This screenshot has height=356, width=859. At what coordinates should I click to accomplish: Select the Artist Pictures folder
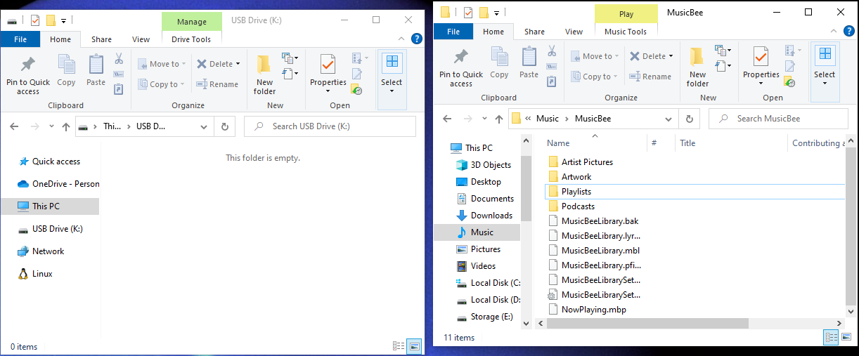coord(580,162)
